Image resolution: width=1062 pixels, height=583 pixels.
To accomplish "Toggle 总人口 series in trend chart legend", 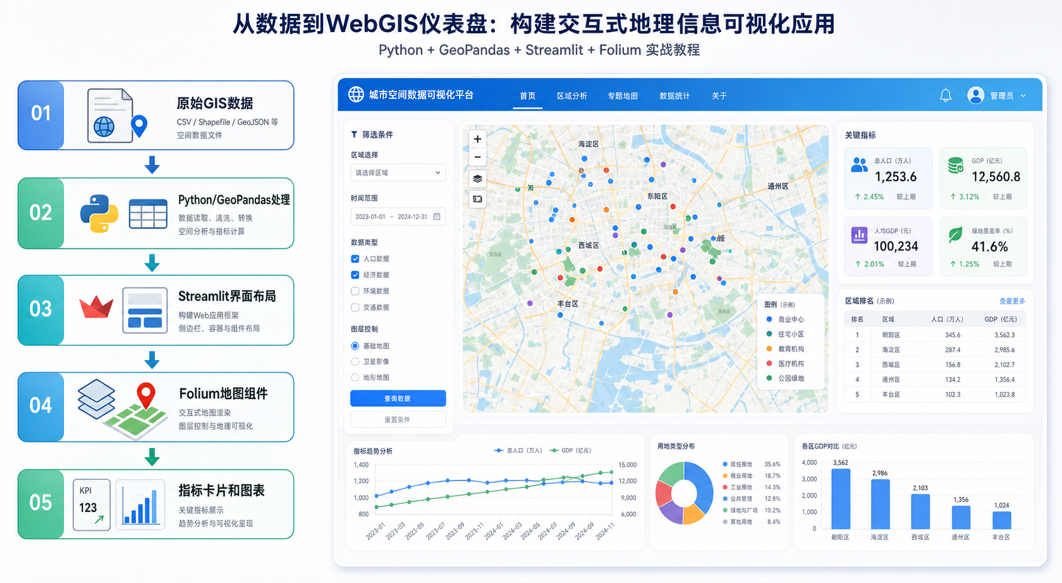I will point(518,451).
